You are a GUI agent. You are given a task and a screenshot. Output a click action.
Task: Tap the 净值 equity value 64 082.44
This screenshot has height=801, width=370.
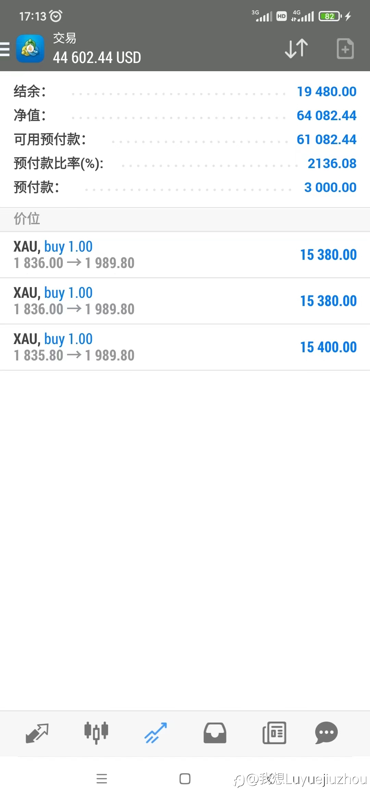tap(326, 115)
